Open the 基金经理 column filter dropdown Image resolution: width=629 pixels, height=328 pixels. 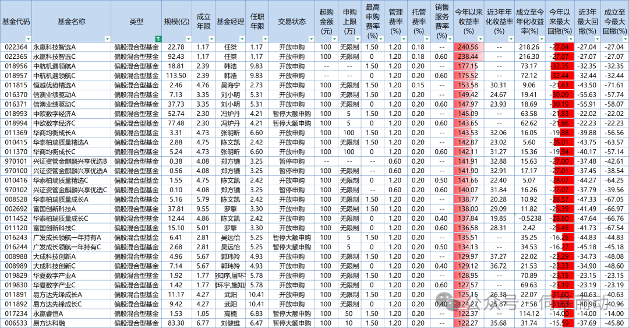(242, 39)
